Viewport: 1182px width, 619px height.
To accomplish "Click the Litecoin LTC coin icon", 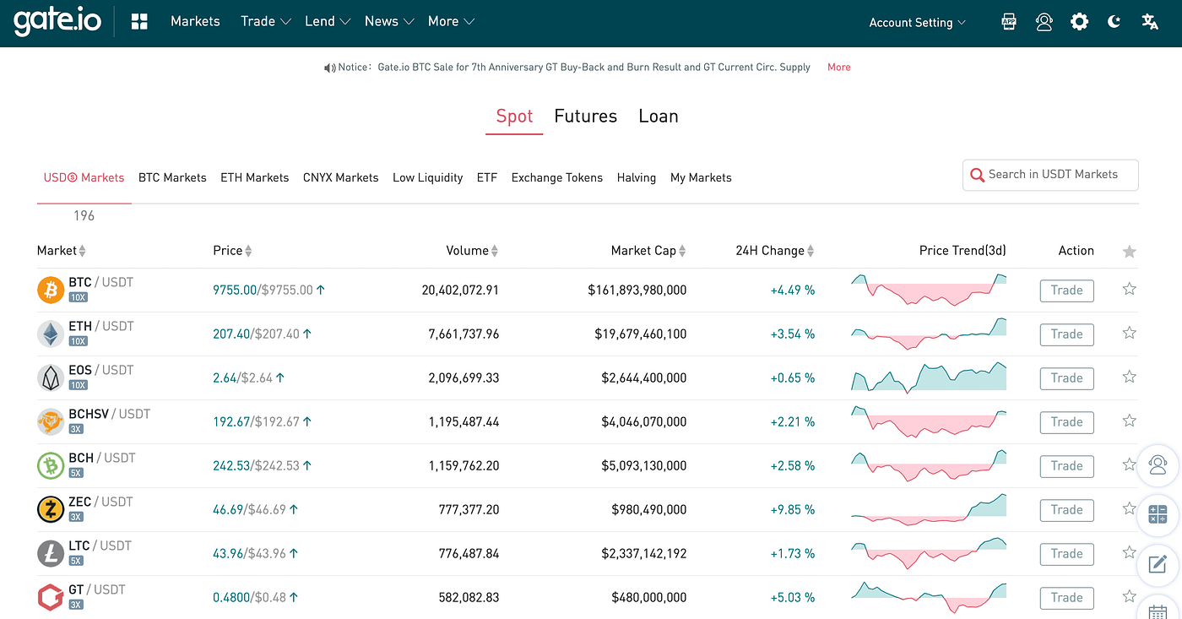I will point(51,553).
